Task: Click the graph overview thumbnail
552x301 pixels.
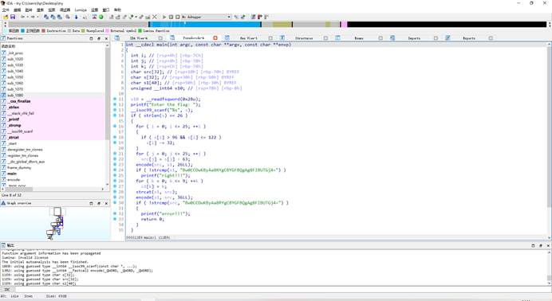Action: [x=55, y=223]
